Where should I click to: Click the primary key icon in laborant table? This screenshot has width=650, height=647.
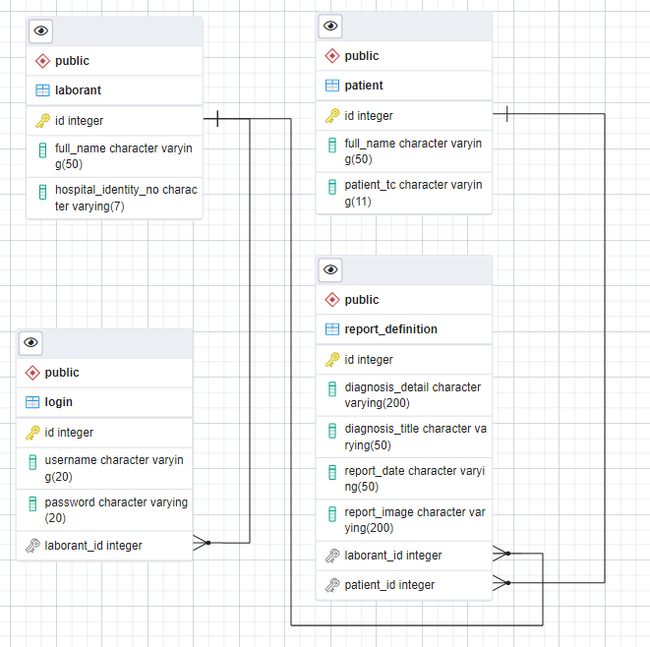coord(42,121)
